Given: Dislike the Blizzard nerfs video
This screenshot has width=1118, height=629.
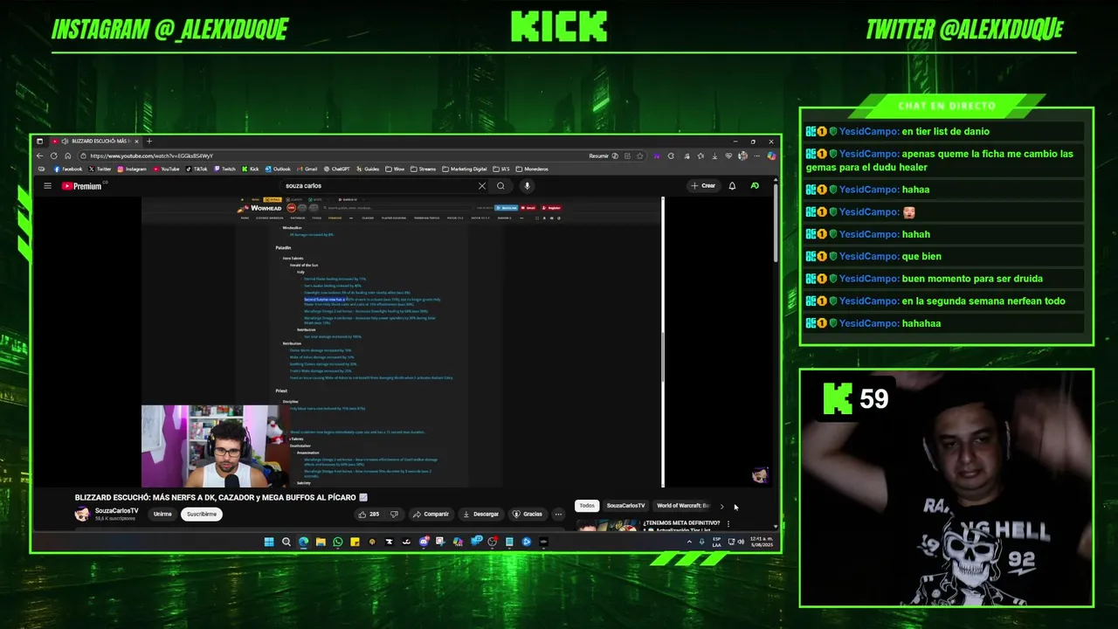Looking at the screenshot, I should point(394,514).
